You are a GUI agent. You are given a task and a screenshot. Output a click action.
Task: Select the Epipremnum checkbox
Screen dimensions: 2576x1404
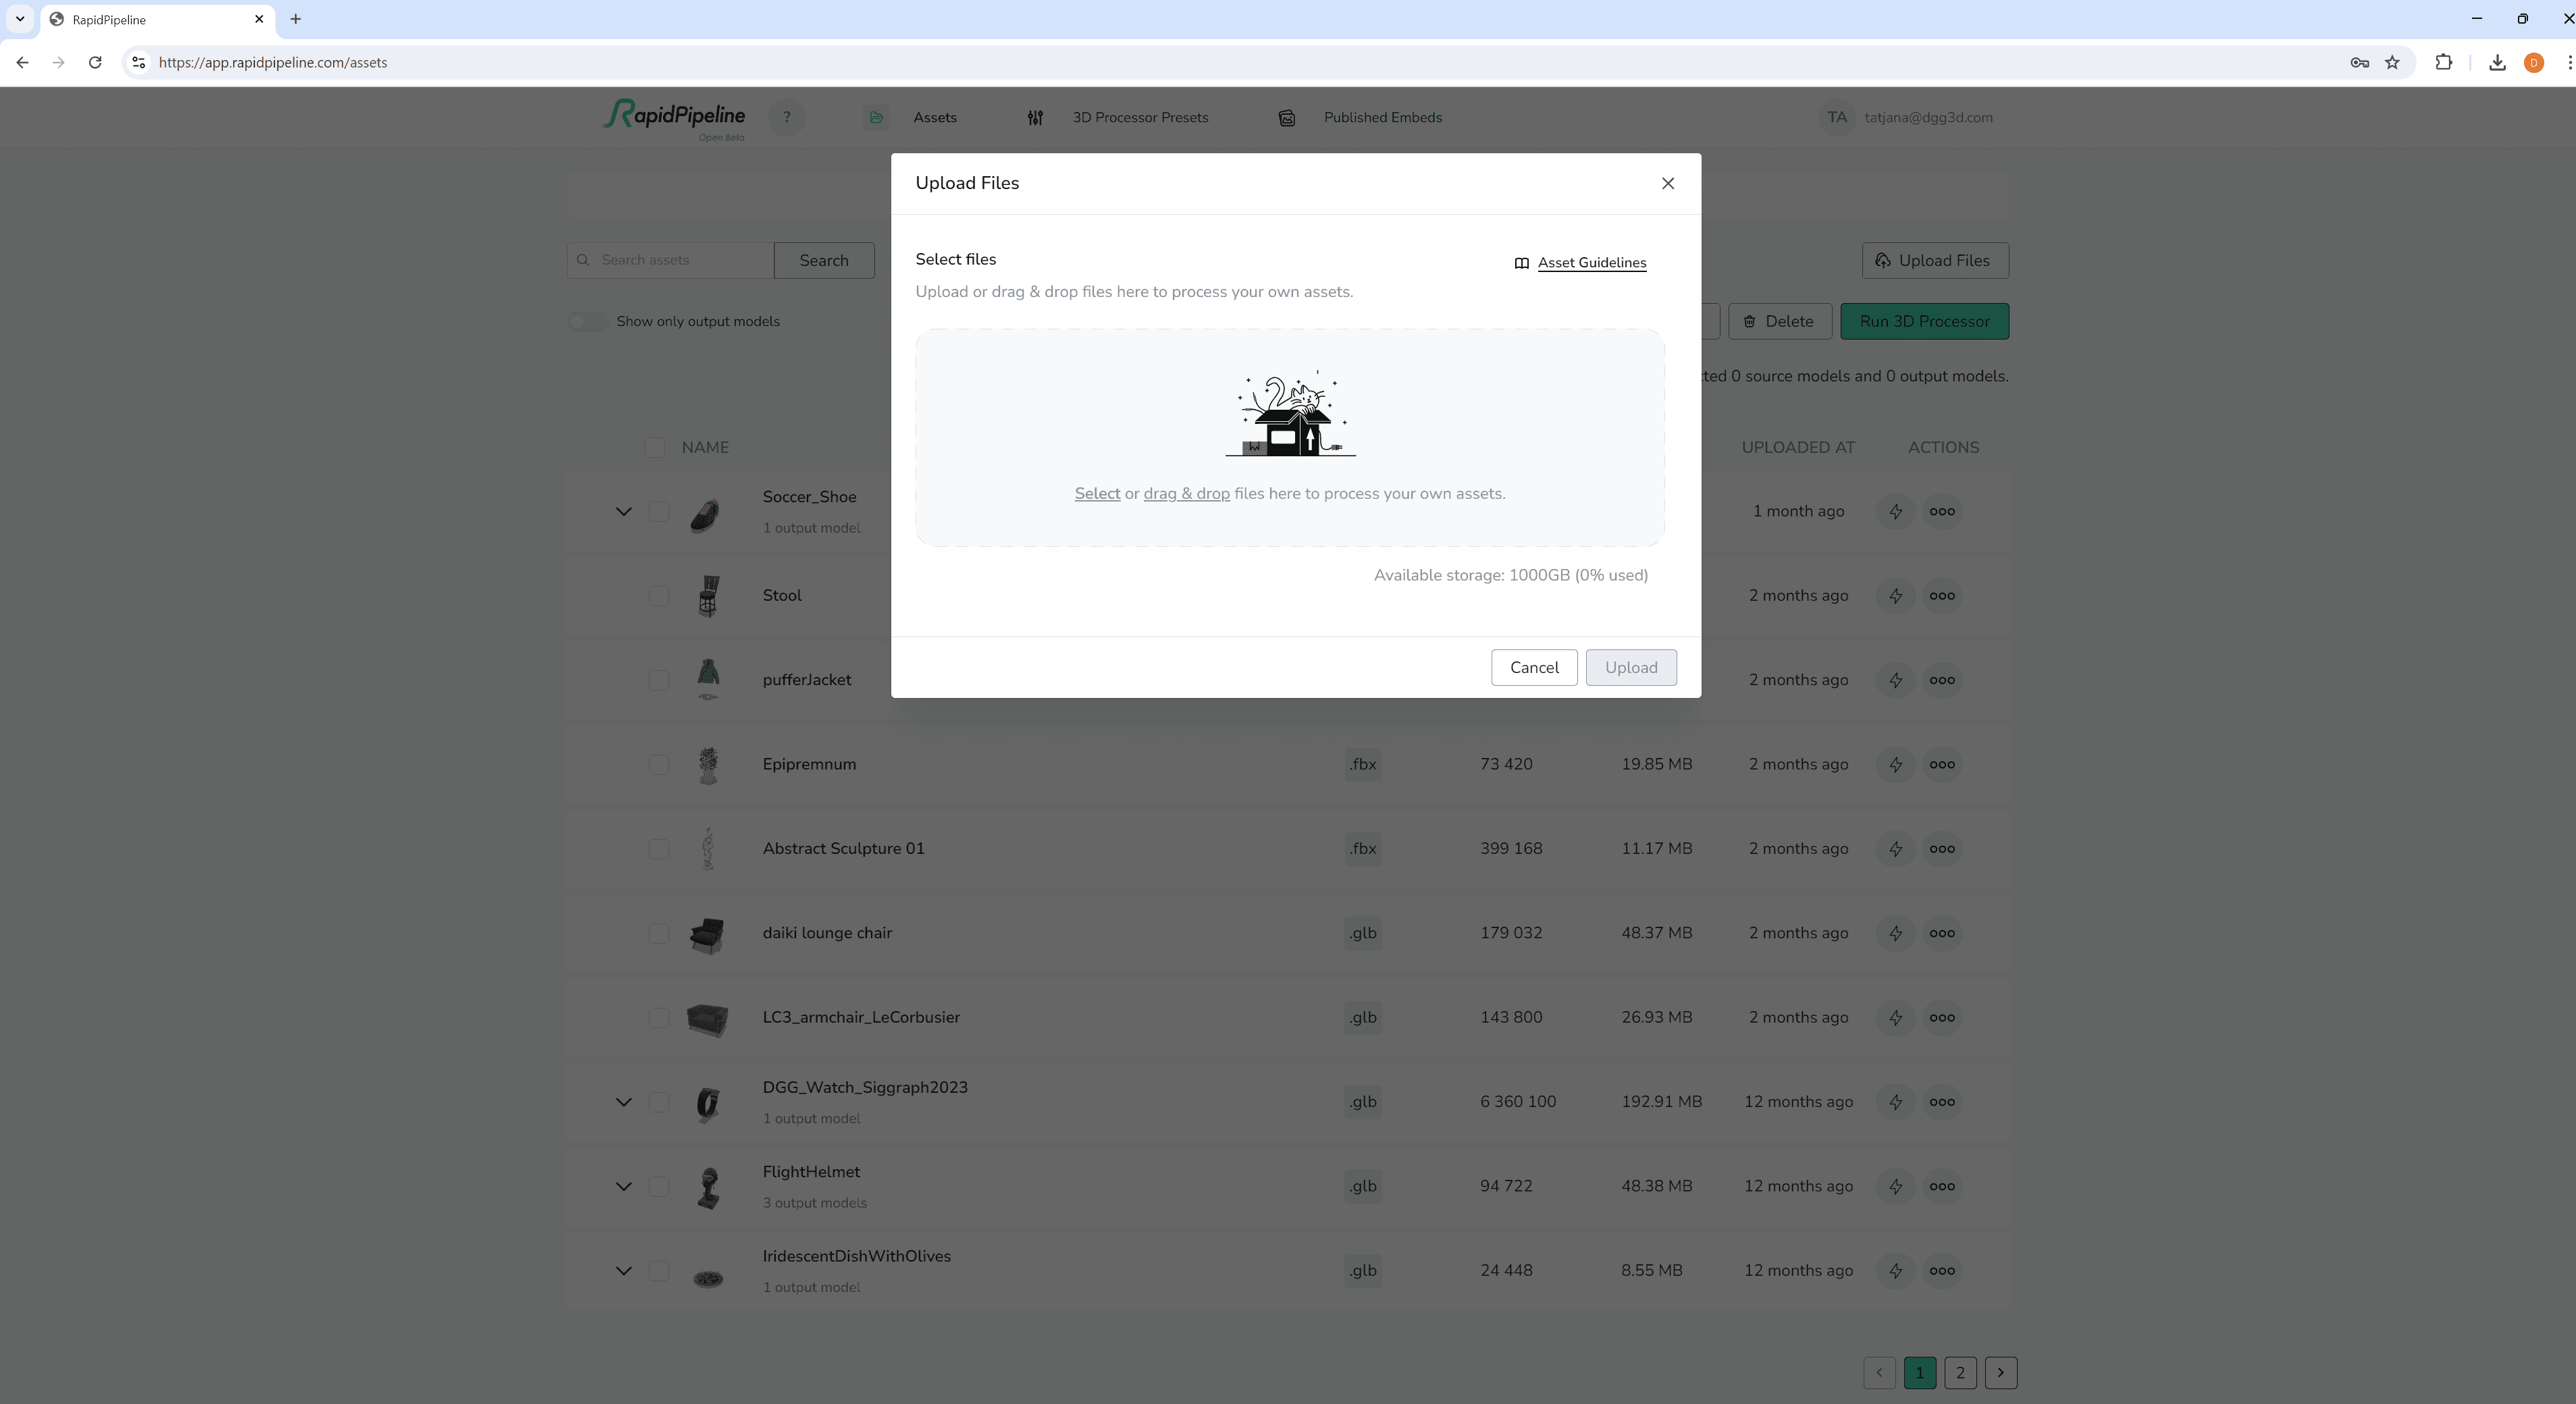tap(658, 764)
